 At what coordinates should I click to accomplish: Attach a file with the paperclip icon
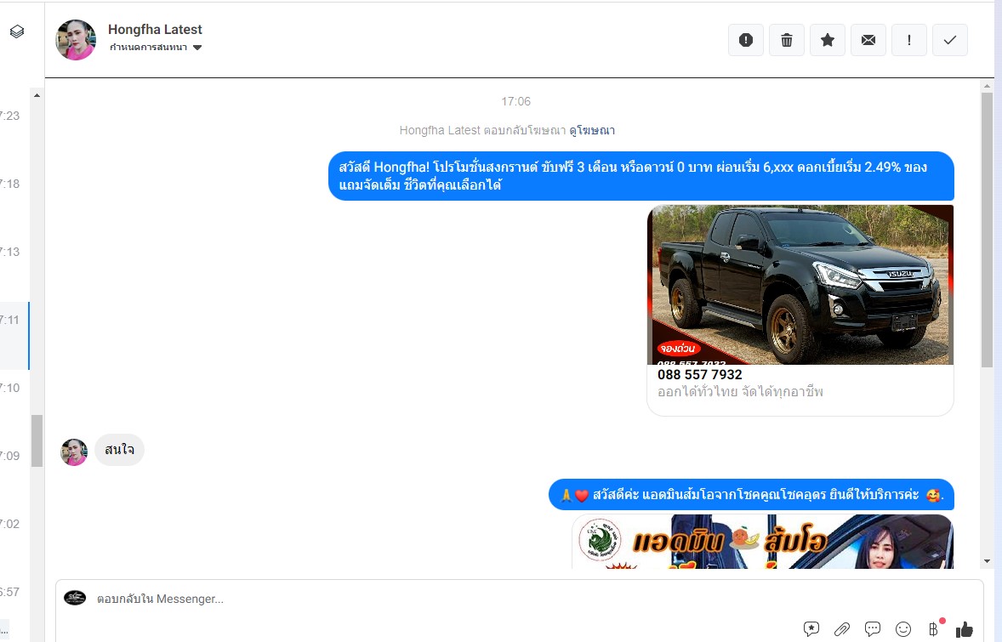tap(842, 629)
